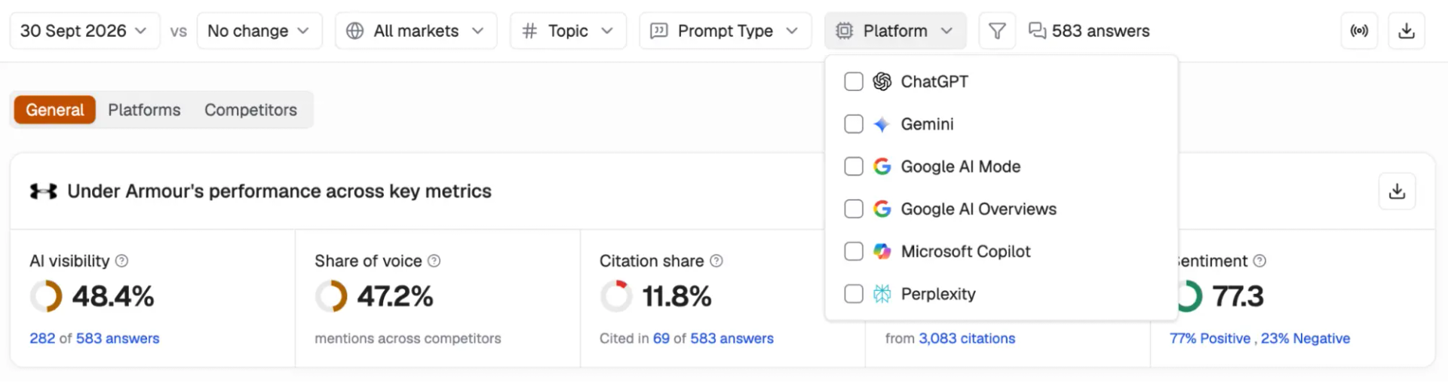The width and height of the screenshot is (1448, 382).
Task: Open the 30 Sept 2026 date dropdown
Action: click(x=84, y=31)
